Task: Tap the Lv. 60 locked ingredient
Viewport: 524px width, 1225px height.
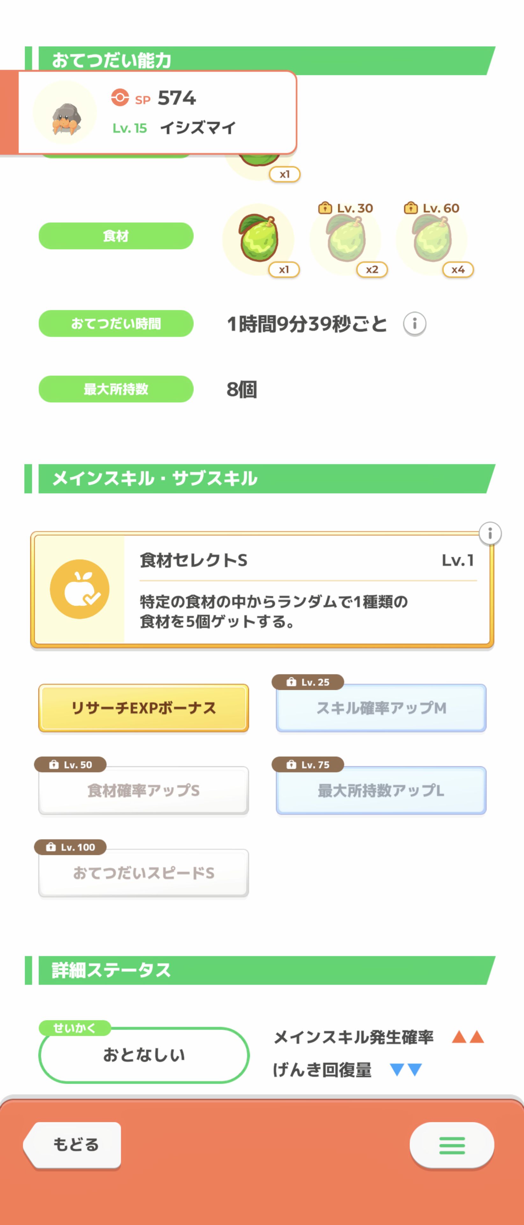Action: [431, 239]
